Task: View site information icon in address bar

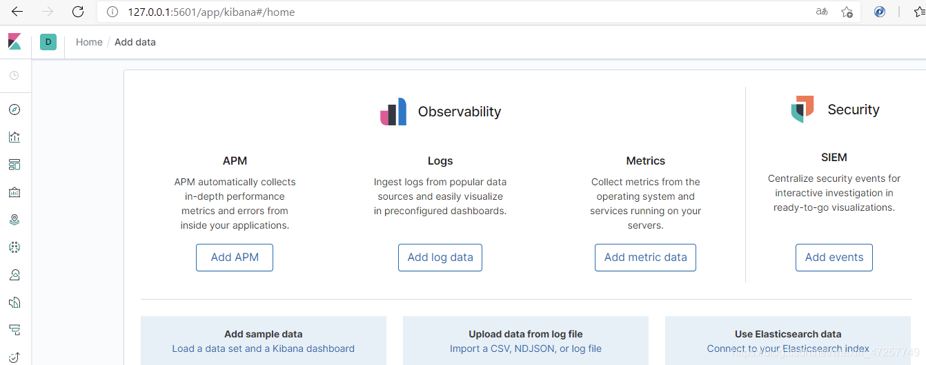Action: click(x=112, y=12)
